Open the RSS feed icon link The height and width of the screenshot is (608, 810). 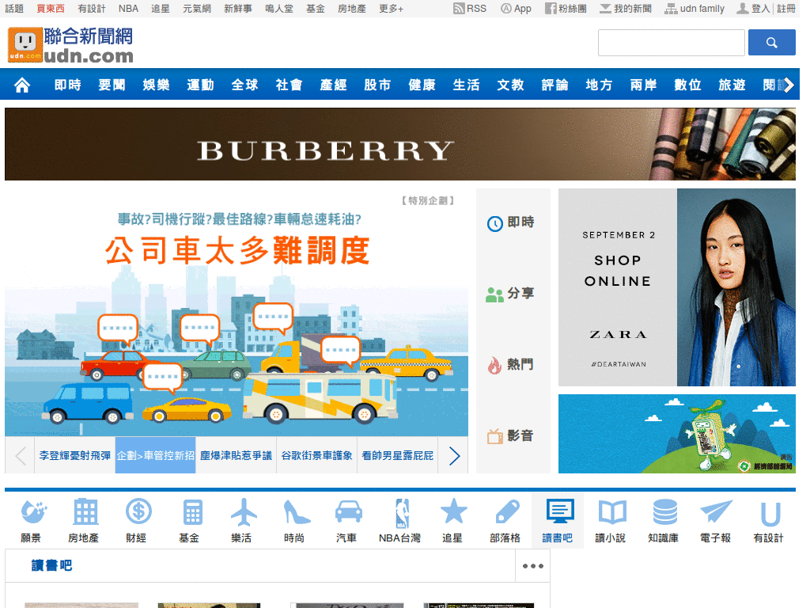click(x=470, y=8)
